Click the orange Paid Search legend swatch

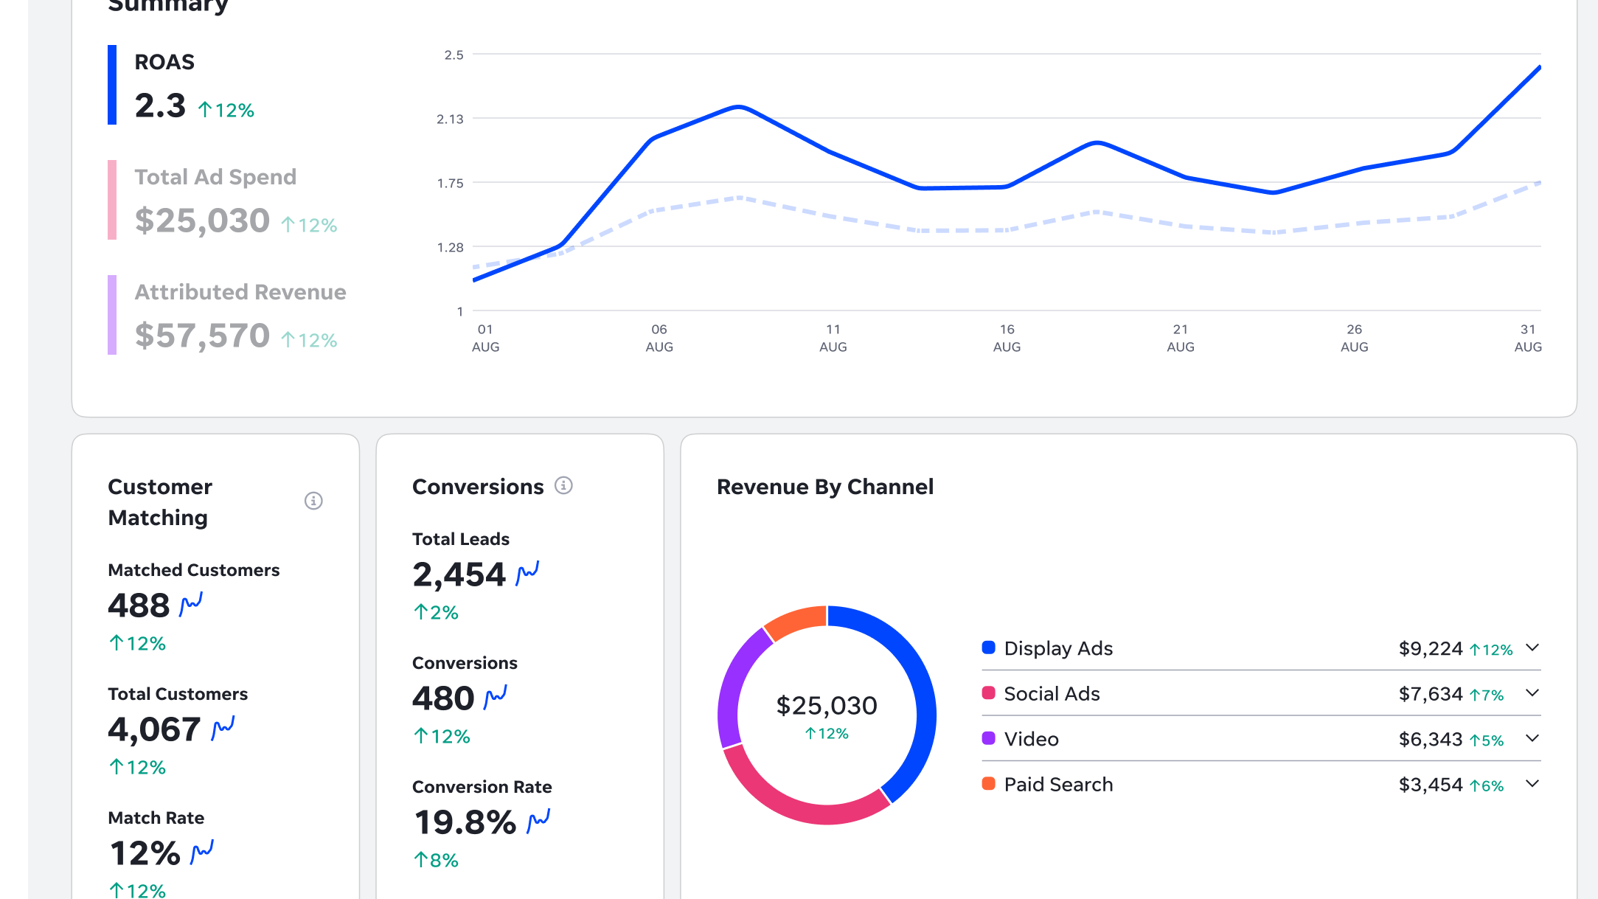click(x=989, y=784)
